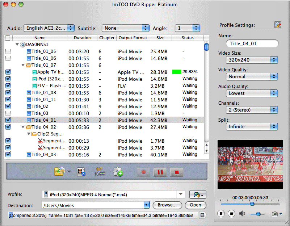Uncheck the Title_04_03 checkbox

point(8,154)
